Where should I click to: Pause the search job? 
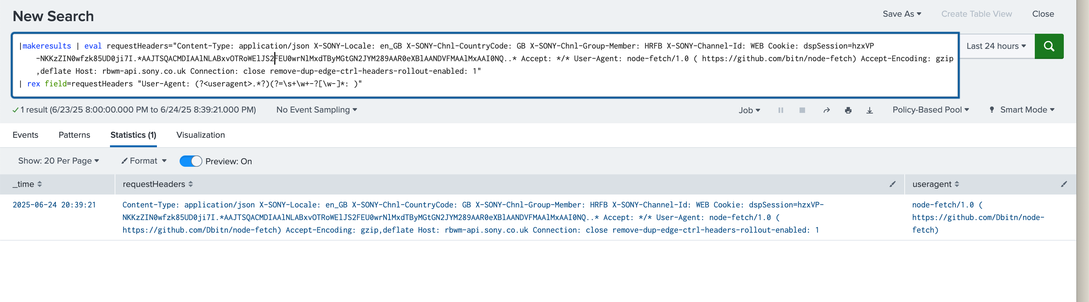pos(781,110)
